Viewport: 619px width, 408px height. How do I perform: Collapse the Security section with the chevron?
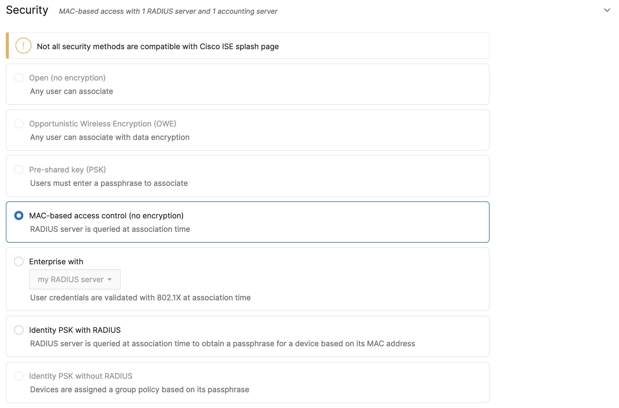pyautogui.click(x=607, y=10)
